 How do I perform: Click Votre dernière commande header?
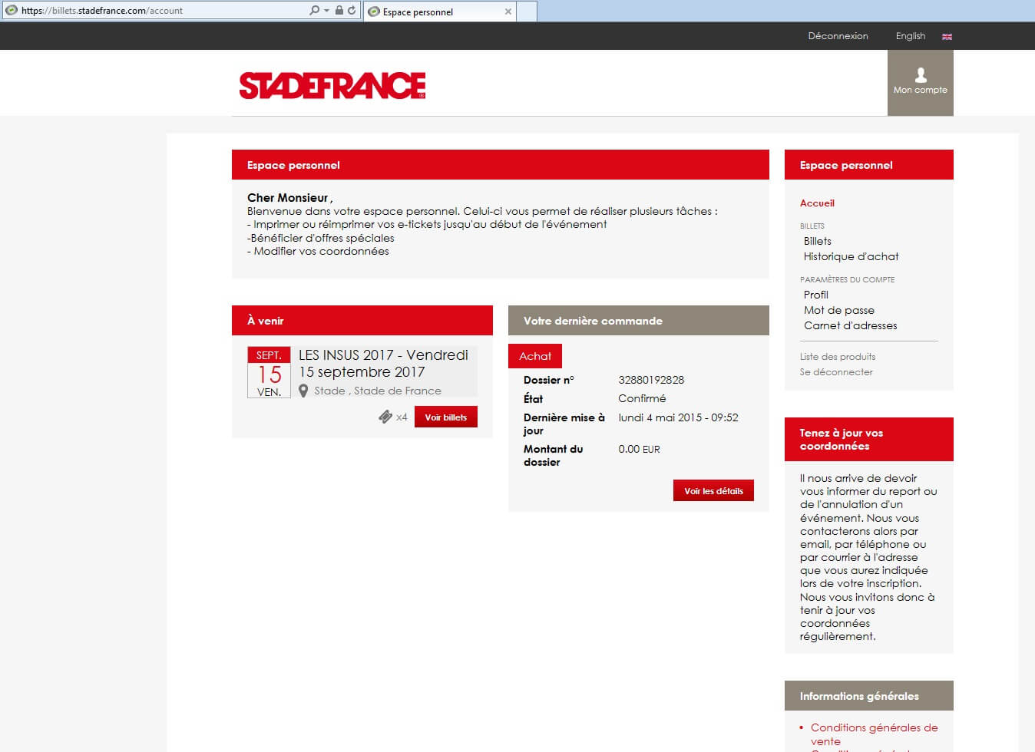pos(639,321)
